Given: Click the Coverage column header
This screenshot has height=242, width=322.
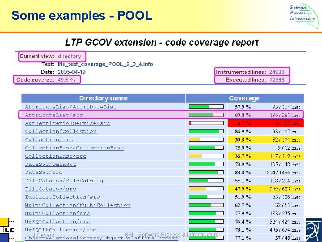Looking at the screenshot, I should (x=244, y=98).
